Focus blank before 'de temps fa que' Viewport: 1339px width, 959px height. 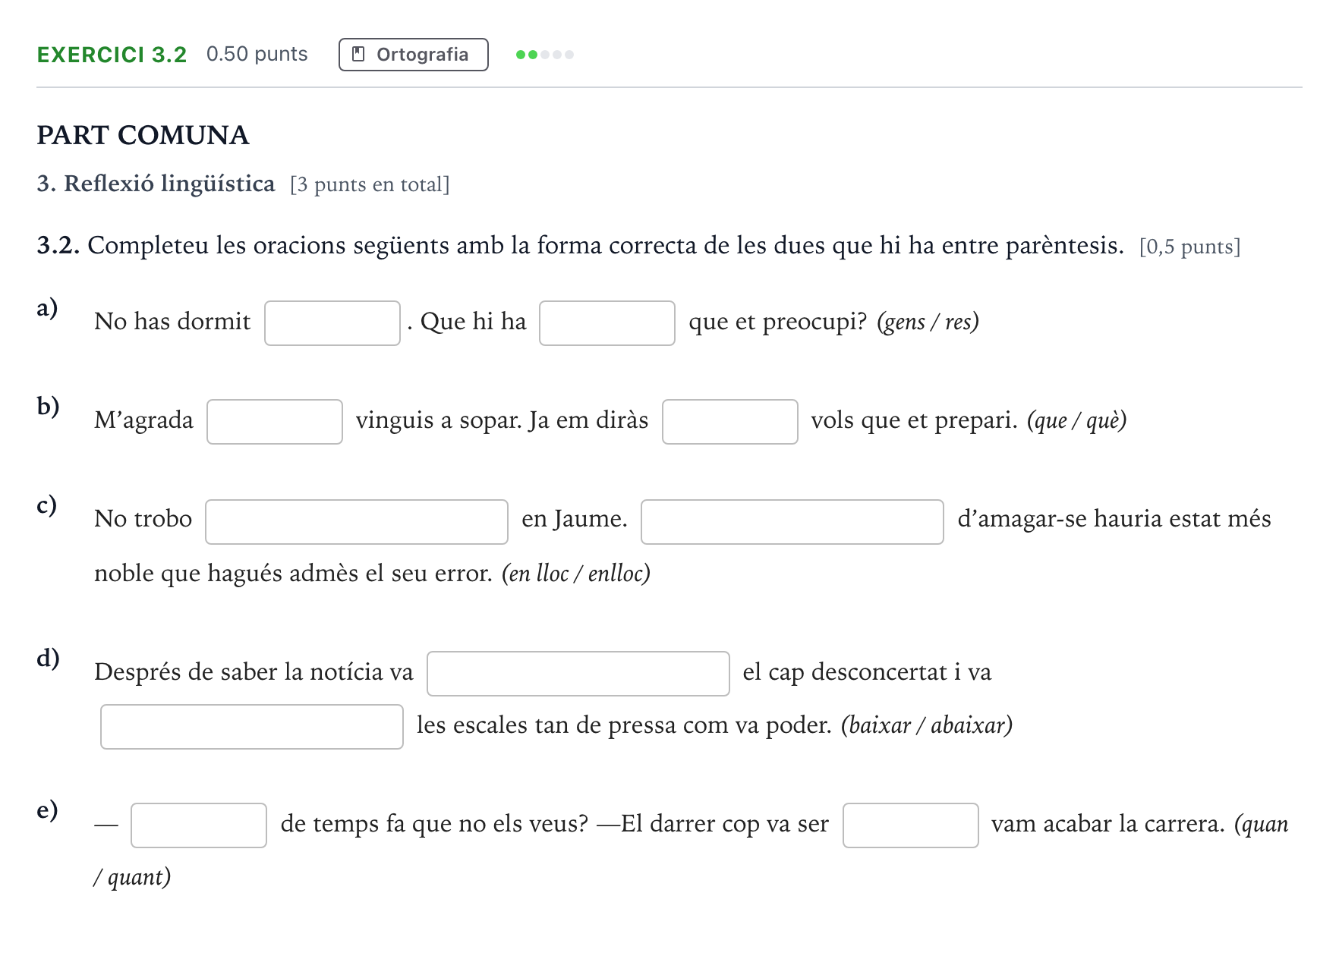(x=199, y=825)
